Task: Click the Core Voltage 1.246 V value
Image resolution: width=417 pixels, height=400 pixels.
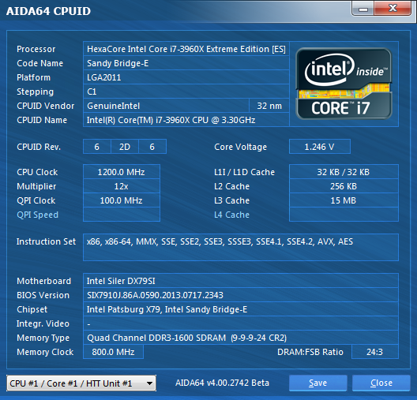Action: pos(319,147)
